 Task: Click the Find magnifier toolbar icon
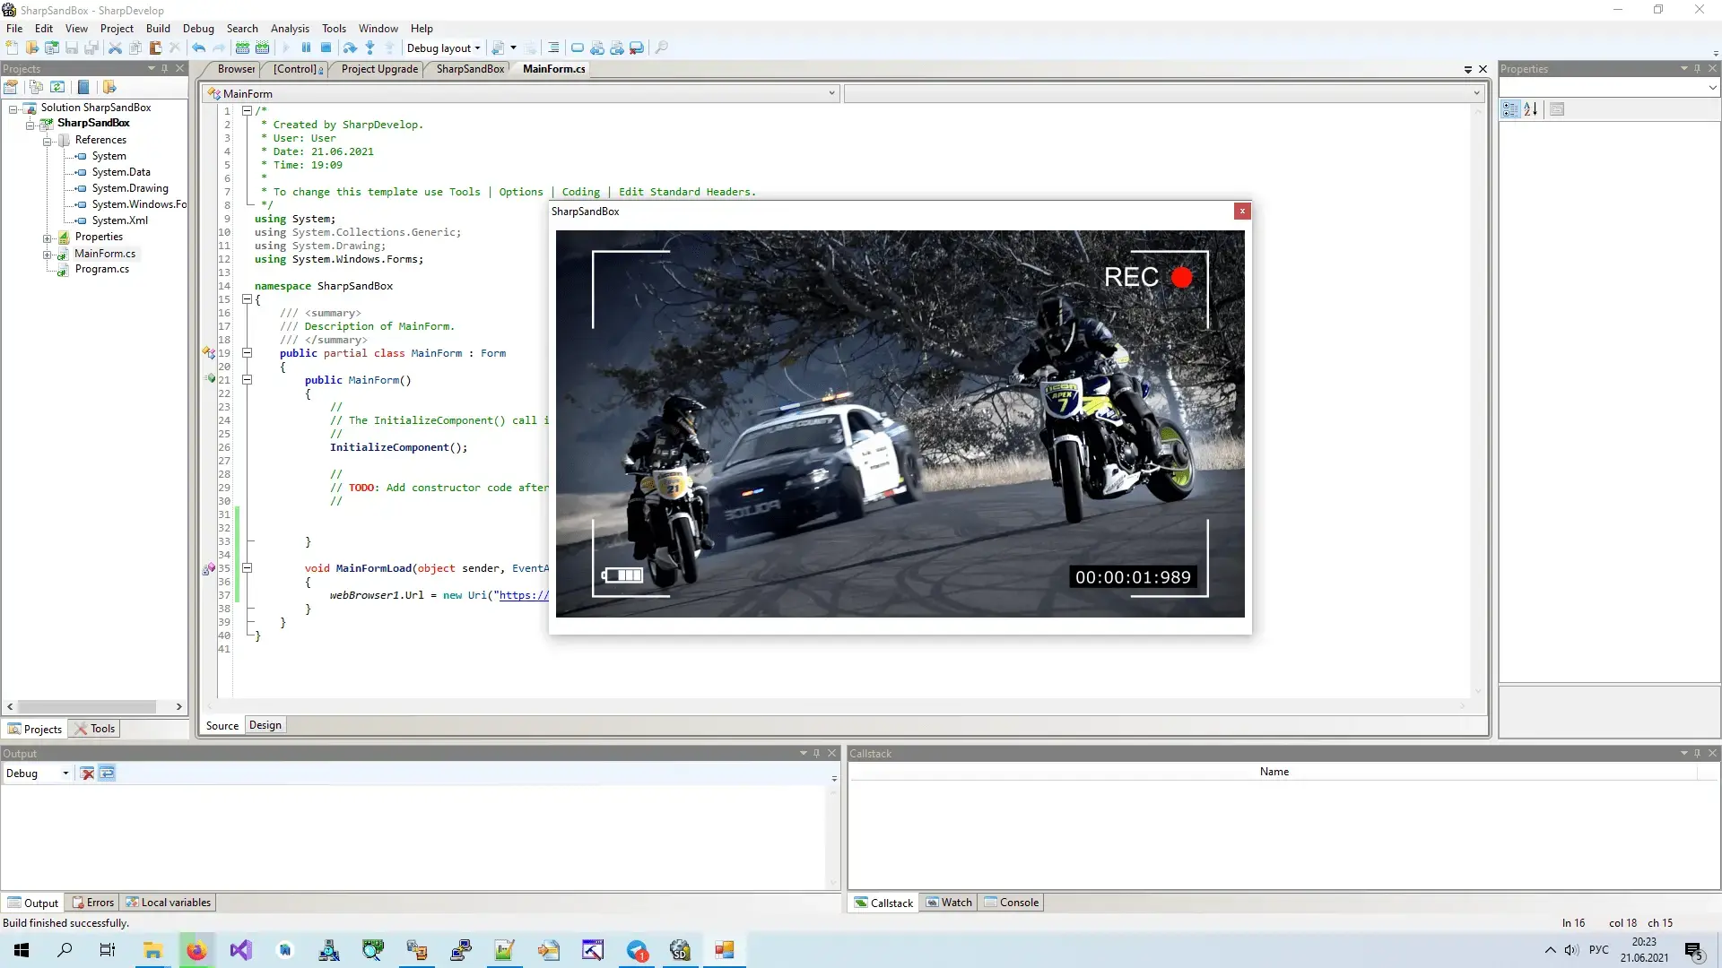pos(662,48)
